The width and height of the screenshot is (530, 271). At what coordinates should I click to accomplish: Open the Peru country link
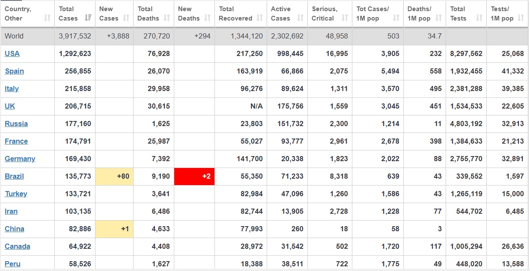pyautogui.click(x=12, y=264)
